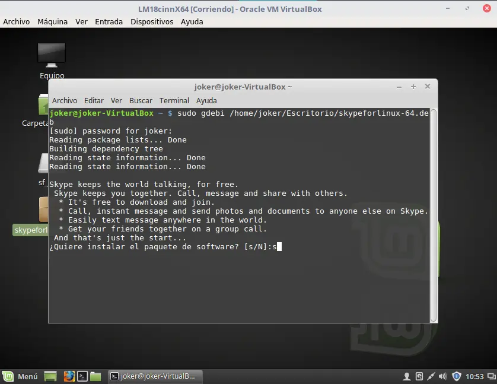Open VirtualBox Ayuda menu
This screenshot has height=384, width=497.
coord(192,21)
